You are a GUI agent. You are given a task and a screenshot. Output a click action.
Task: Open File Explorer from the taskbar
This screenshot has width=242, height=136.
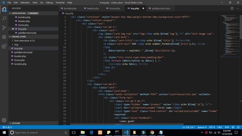point(82,133)
